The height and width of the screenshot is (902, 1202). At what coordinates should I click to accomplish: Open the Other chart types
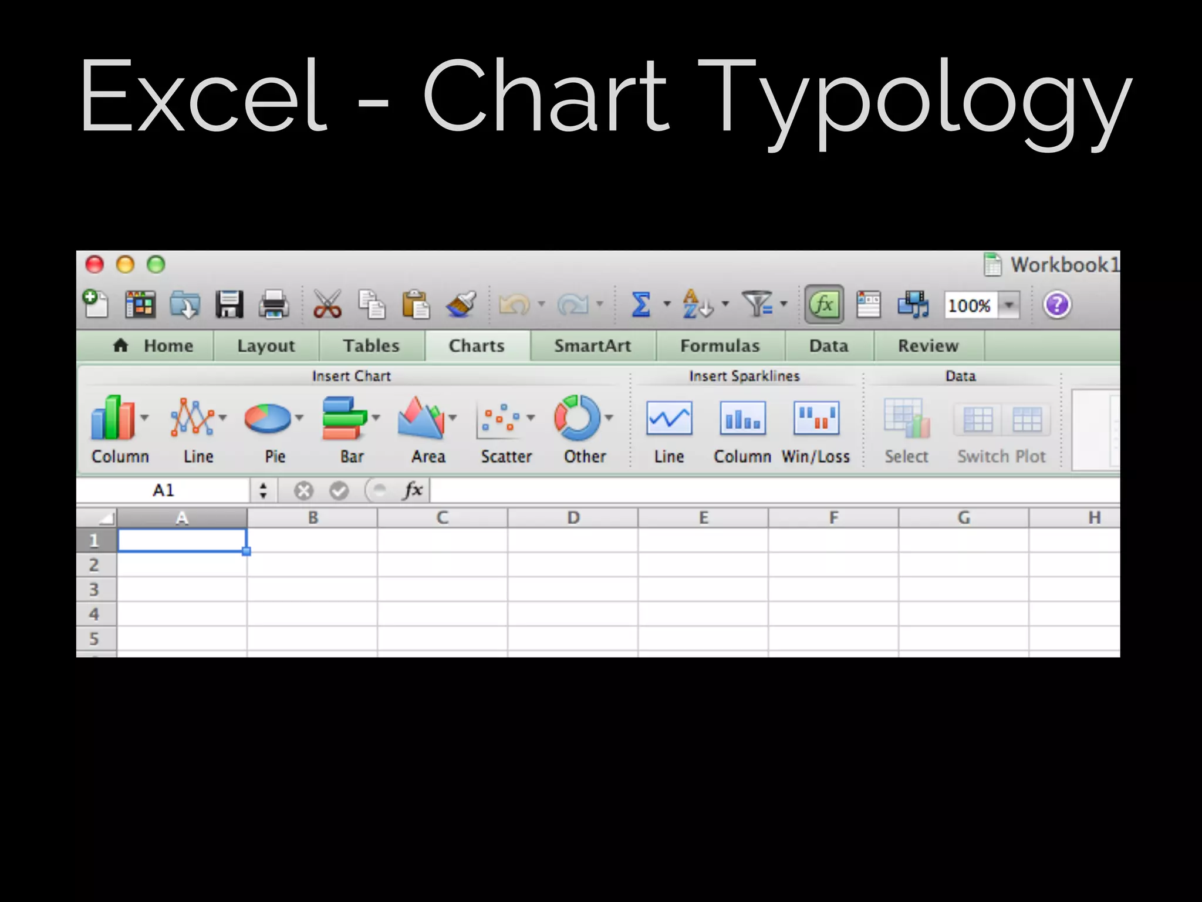pos(584,430)
